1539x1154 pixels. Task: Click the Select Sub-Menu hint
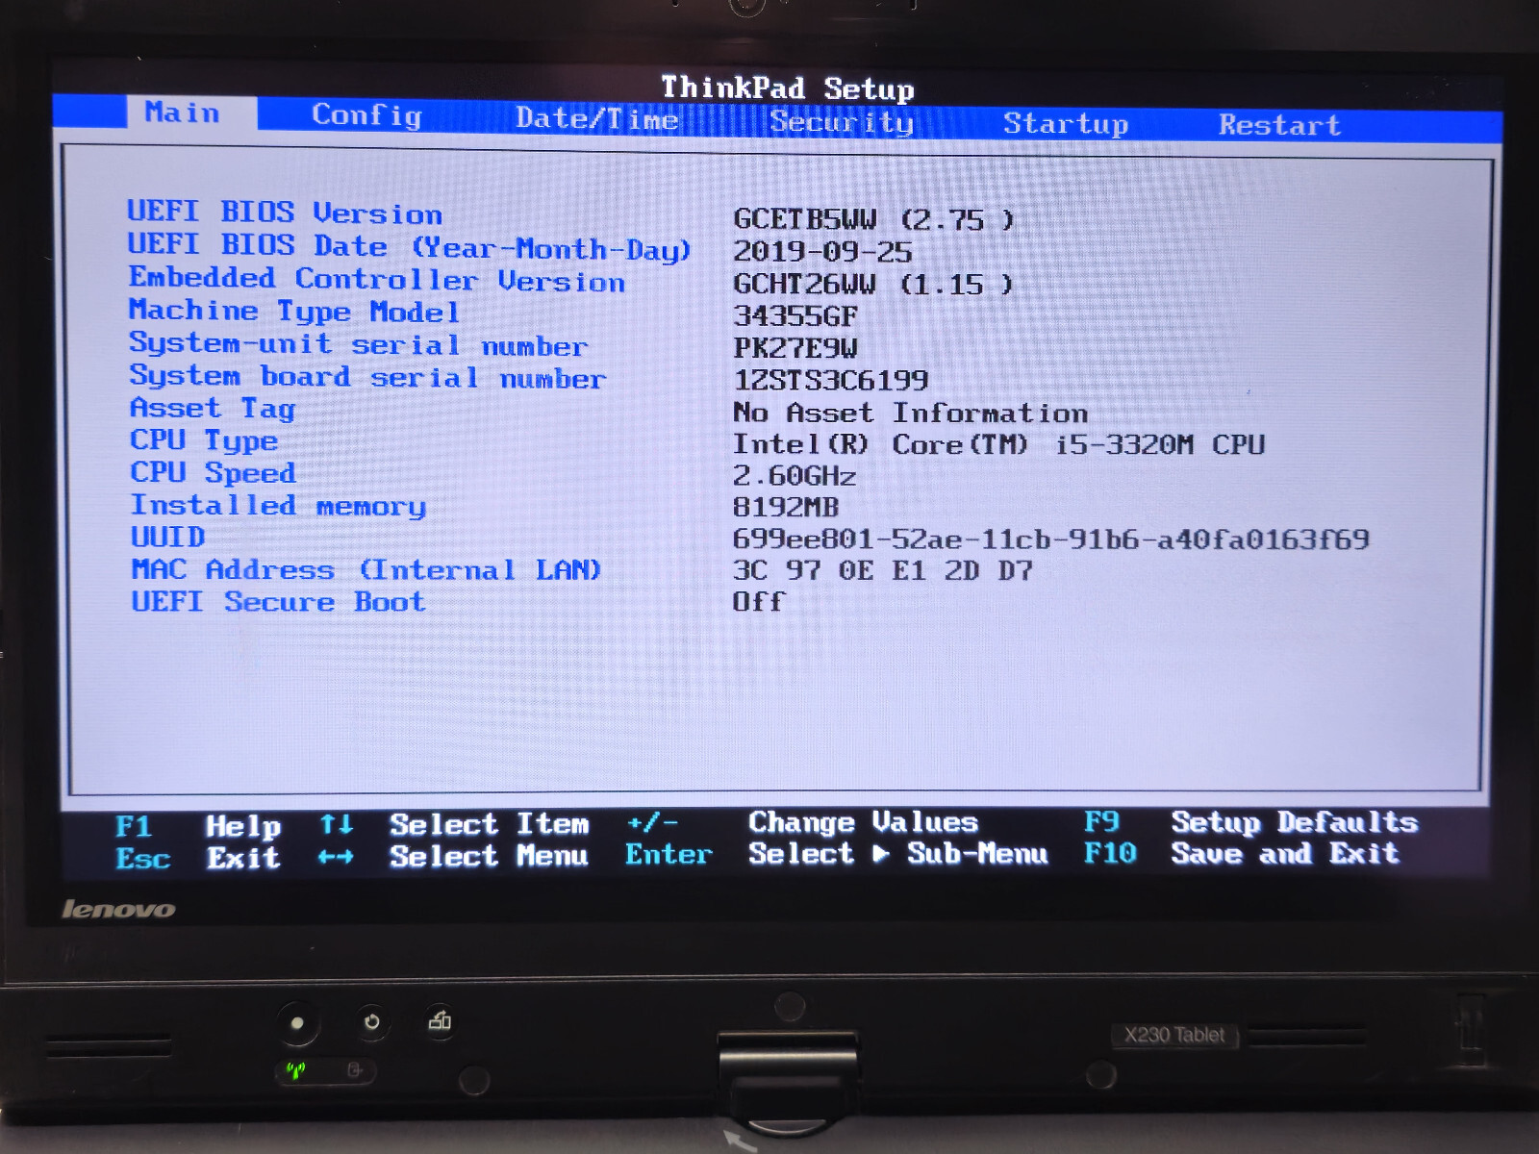click(898, 853)
